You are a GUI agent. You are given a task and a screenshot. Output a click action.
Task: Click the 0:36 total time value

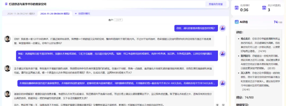[x=244, y=10]
